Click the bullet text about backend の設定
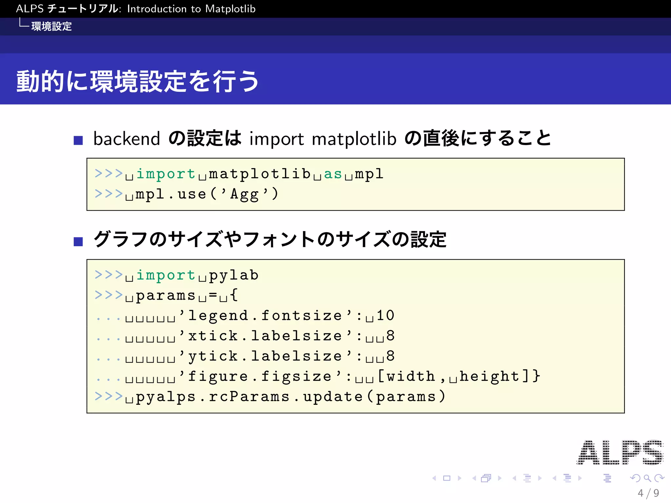Viewport: 671px width, 503px height. [322, 138]
